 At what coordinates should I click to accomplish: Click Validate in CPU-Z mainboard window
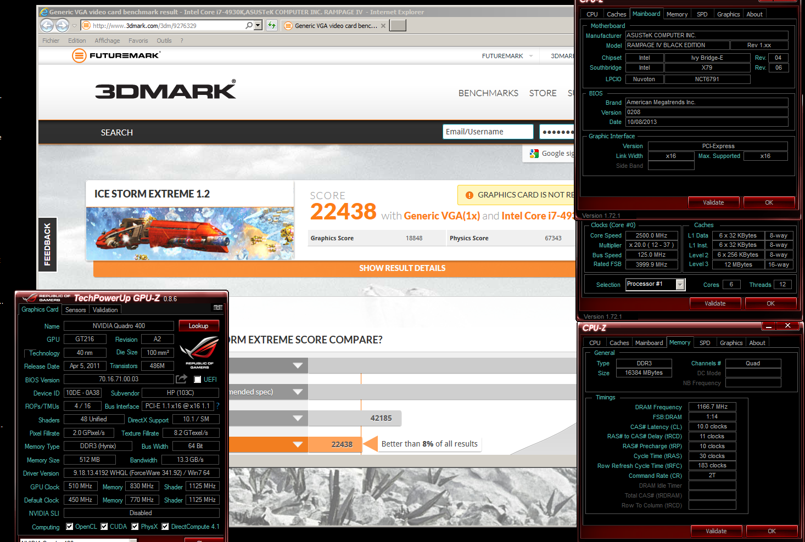tap(713, 202)
